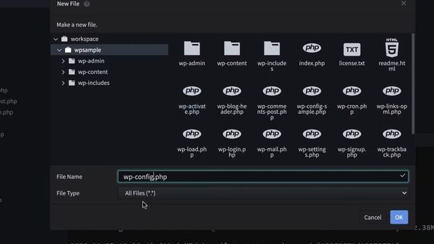434x244 pixels.
Task: Open the wp-includes folder icon in file grid
Action: coord(272,48)
